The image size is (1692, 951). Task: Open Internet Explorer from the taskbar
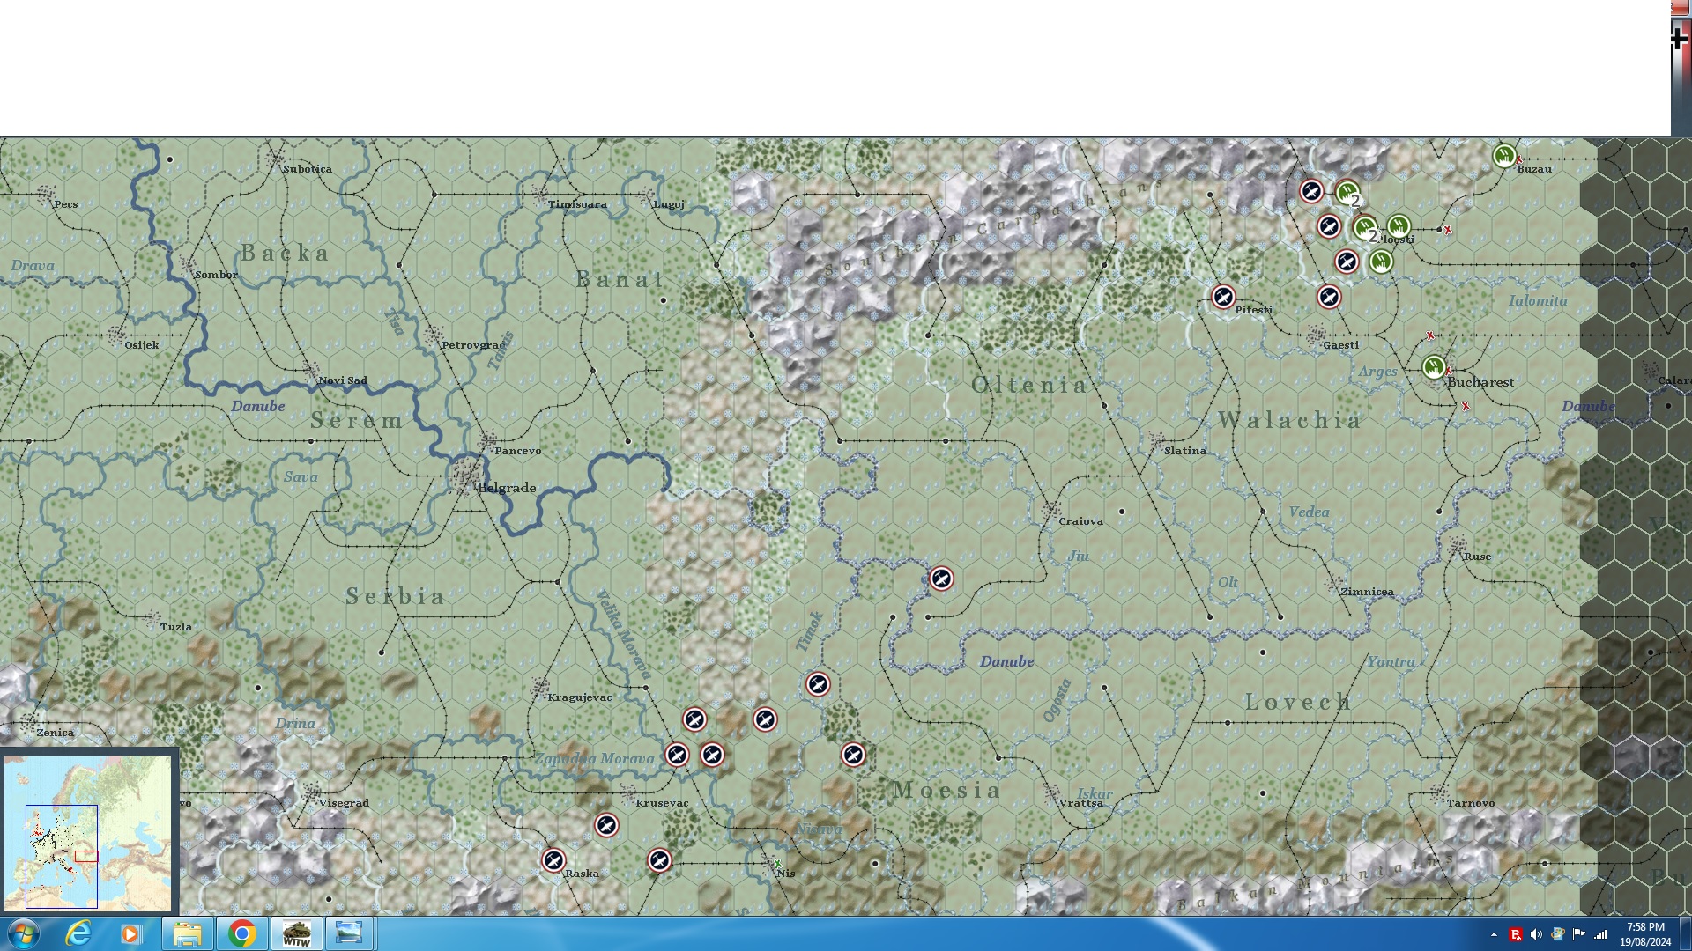pos(78,933)
